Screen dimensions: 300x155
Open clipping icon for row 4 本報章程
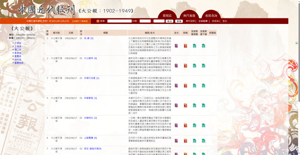[185, 105]
